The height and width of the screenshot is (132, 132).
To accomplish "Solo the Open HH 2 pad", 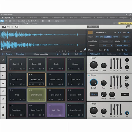I will click(11, 69).
